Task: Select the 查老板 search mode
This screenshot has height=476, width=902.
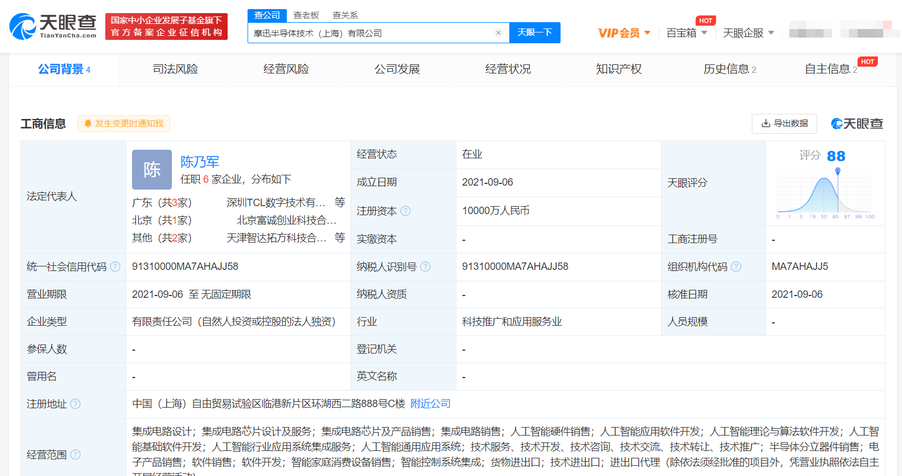Action: (x=306, y=15)
